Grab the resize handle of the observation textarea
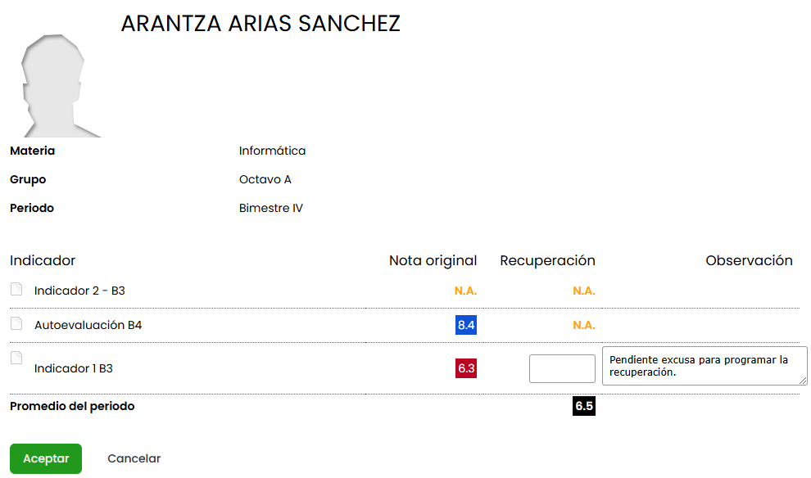The height and width of the screenshot is (478, 811). pyautogui.click(x=803, y=381)
